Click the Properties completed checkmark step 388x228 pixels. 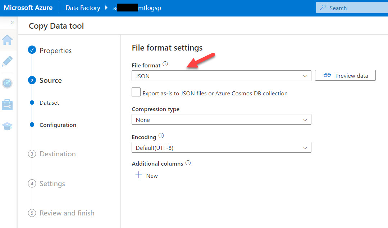tap(32, 50)
